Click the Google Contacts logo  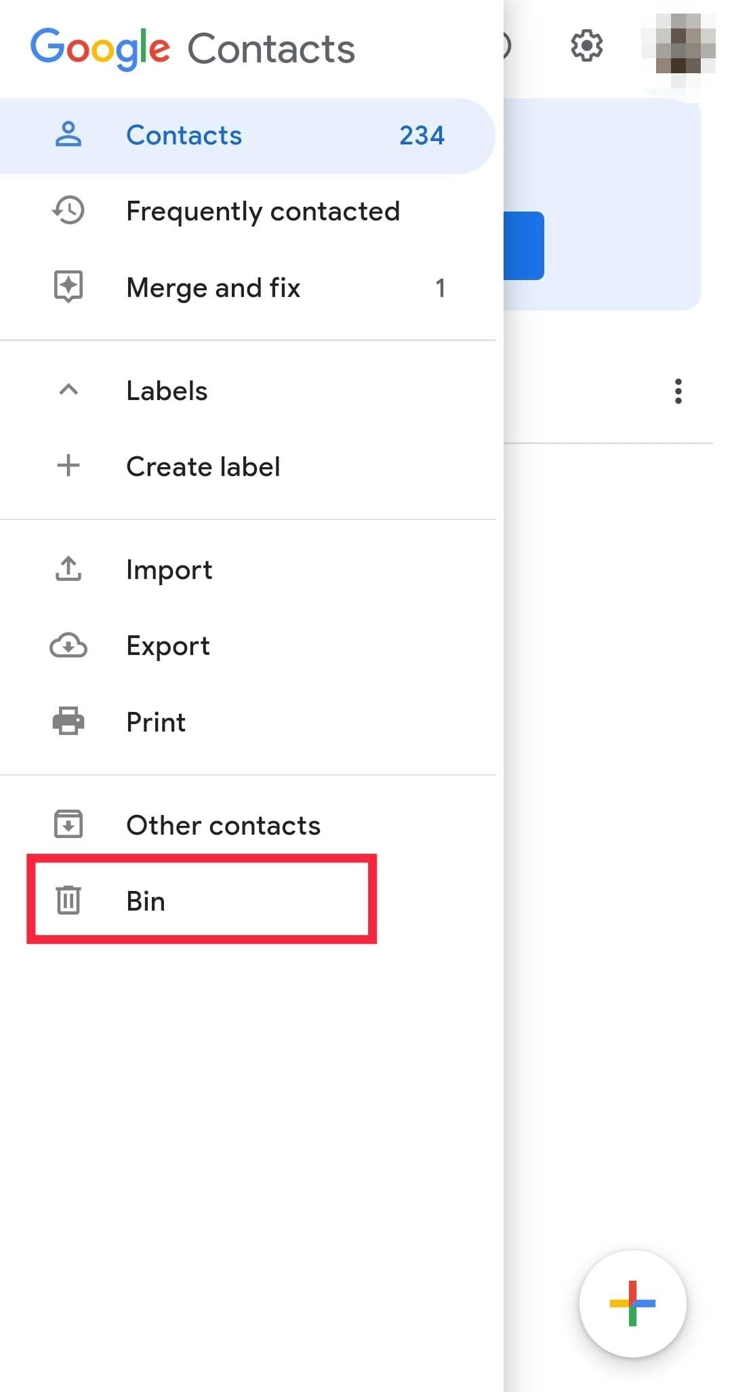[193, 49]
